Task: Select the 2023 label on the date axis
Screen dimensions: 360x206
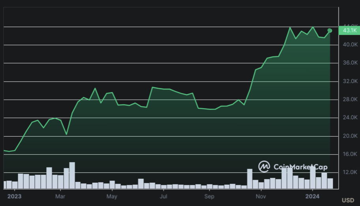Action: coord(14,196)
